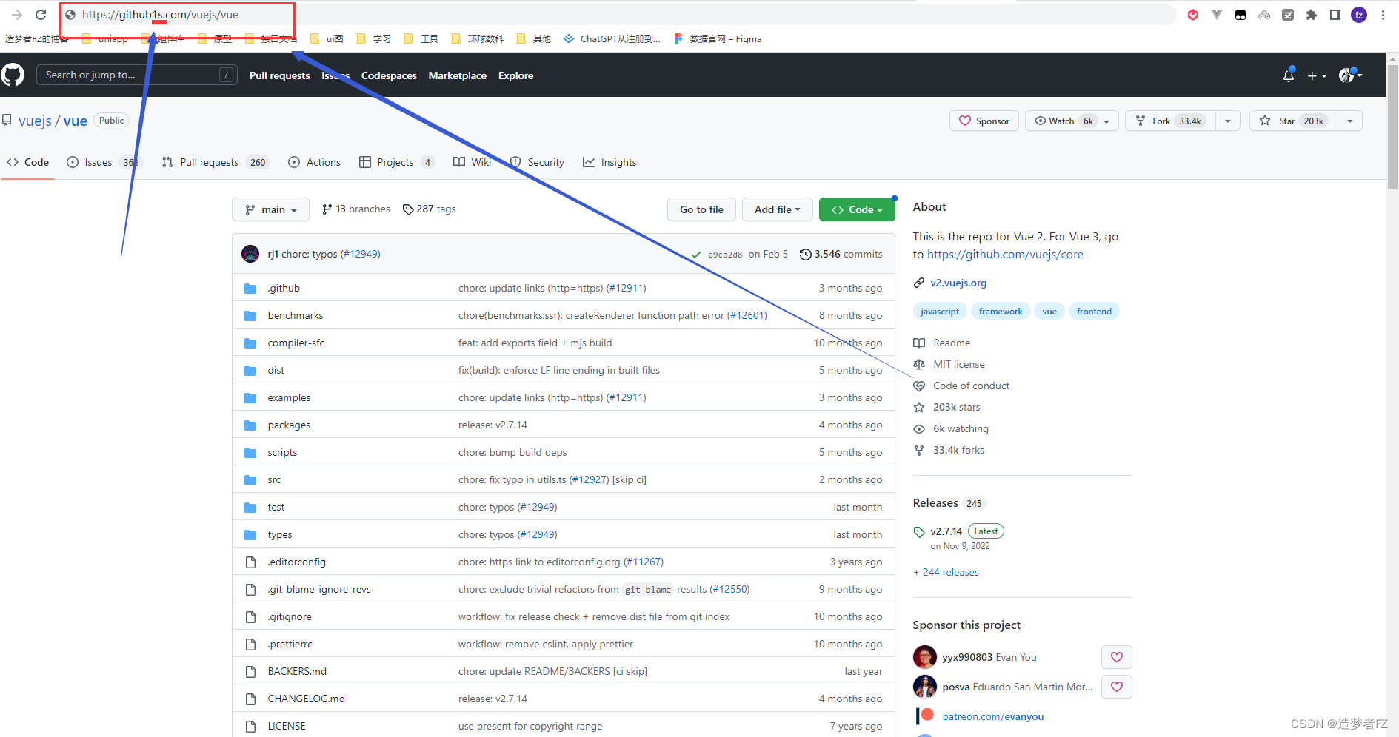Click the Figma bookmark icon

tap(678, 38)
